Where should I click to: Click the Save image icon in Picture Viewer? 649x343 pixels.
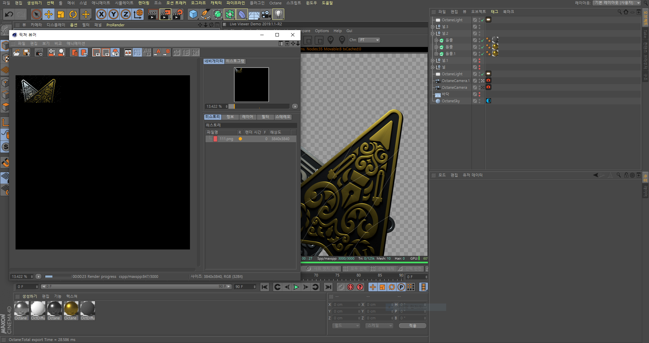[26, 52]
